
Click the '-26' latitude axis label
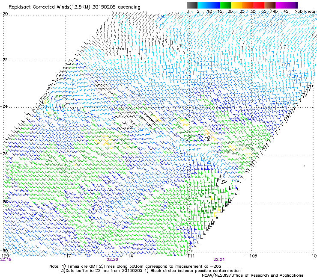[4, 154]
